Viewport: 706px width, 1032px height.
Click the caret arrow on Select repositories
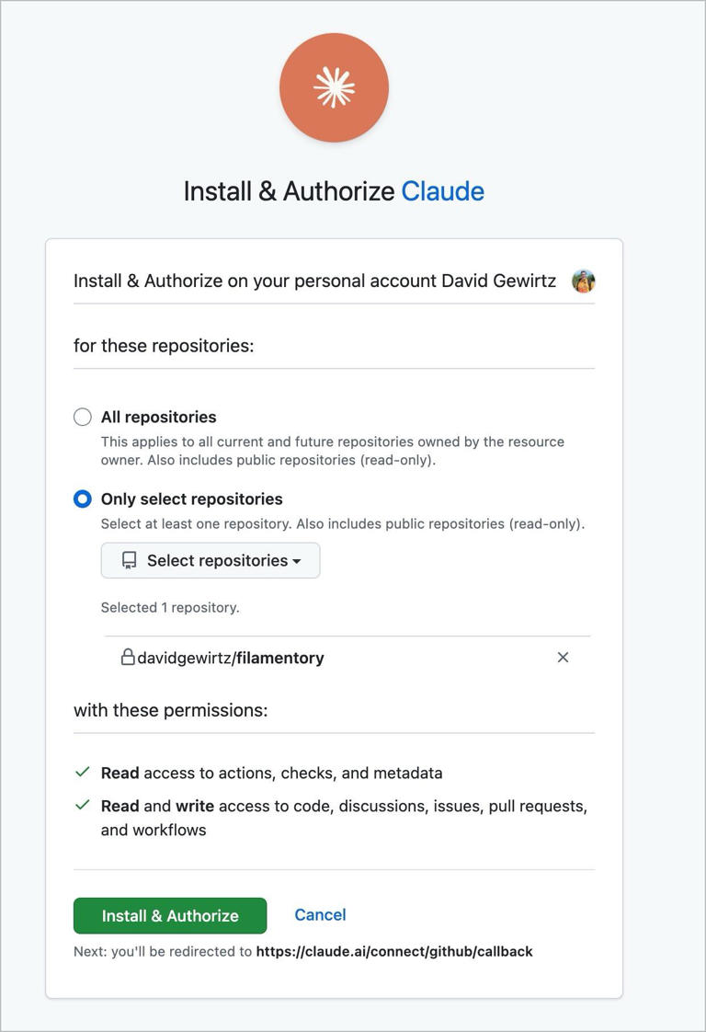(x=297, y=561)
